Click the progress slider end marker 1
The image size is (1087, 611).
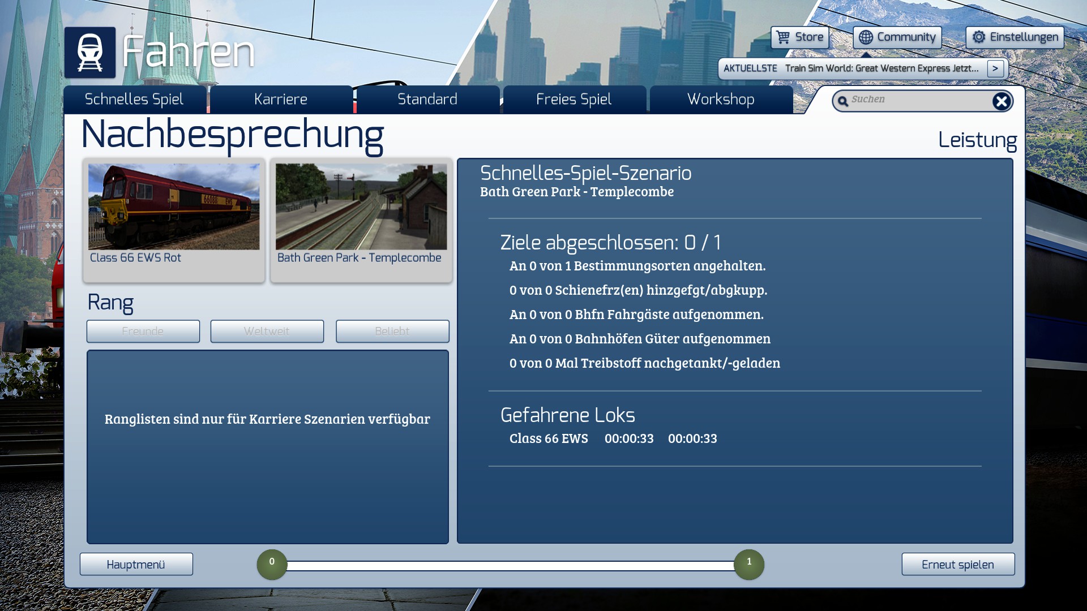748,564
